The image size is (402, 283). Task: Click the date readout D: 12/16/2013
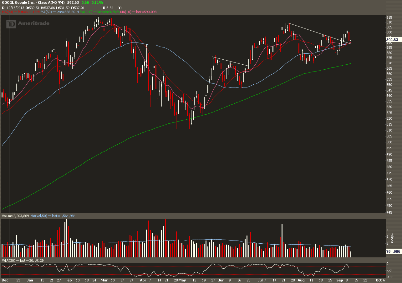click(13, 7)
